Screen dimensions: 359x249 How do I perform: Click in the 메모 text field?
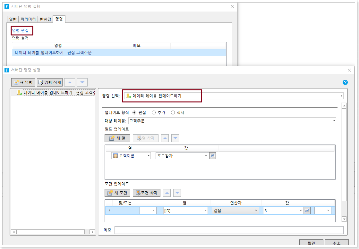(229, 230)
